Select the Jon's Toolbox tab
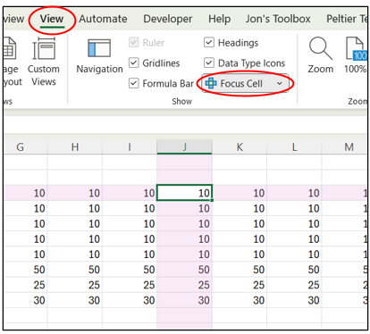 click(278, 19)
